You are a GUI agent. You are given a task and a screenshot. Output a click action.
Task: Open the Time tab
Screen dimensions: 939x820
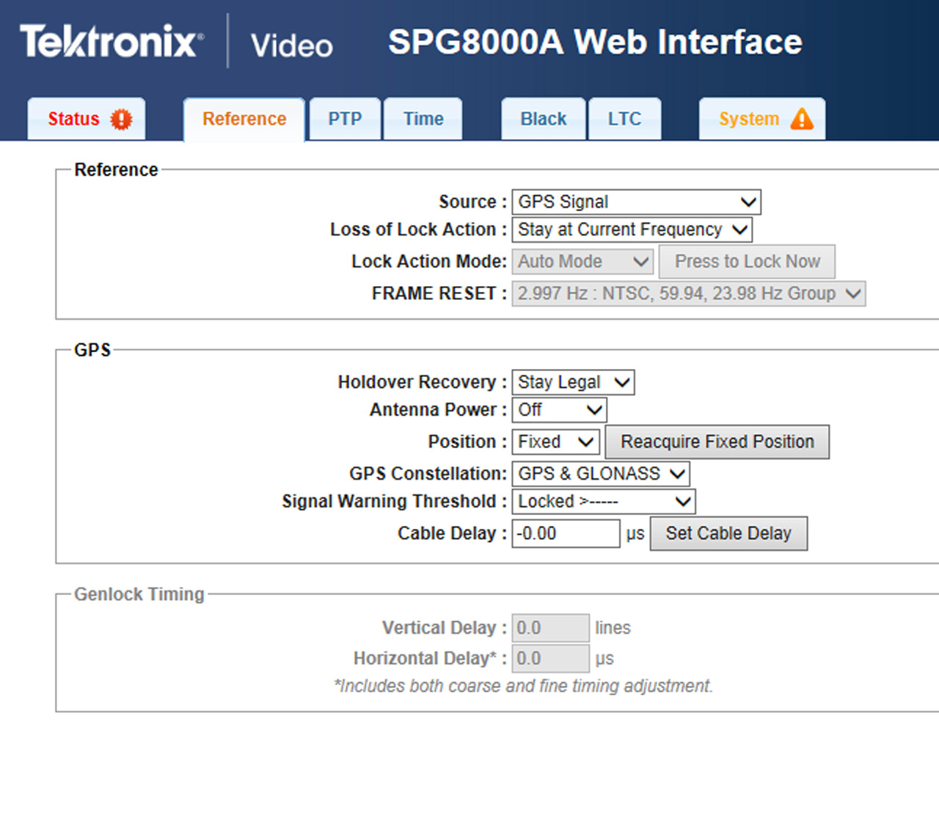pos(423,119)
